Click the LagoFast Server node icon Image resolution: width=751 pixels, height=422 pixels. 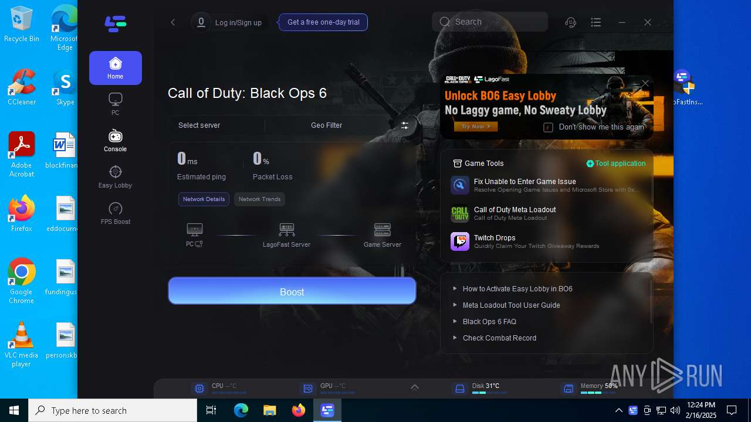287,229
